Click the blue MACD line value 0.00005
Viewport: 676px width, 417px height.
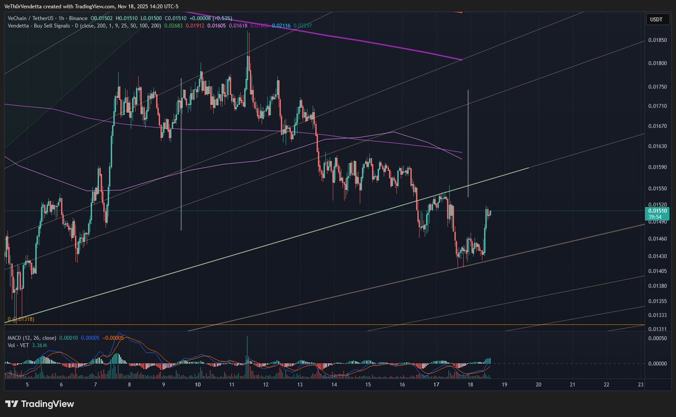[x=90, y=338]
